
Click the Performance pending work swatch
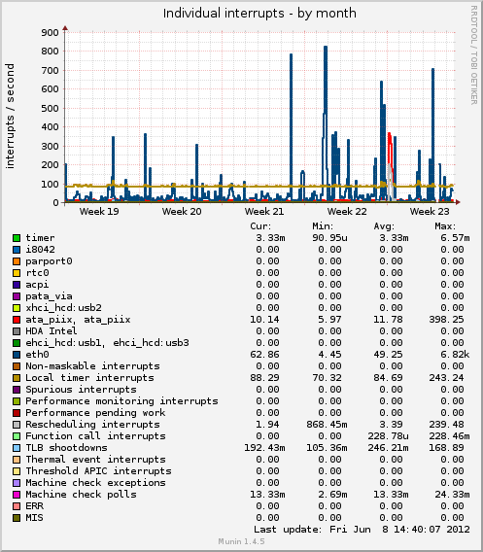pos(17,413)
